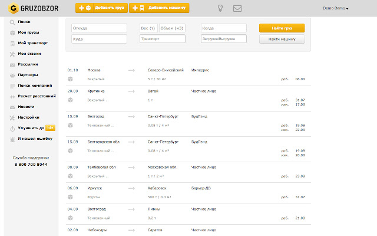Screen dimensions: 377x236
Task: Click the magnifier icon beside Поиск
Action: [x=12, y=22]
